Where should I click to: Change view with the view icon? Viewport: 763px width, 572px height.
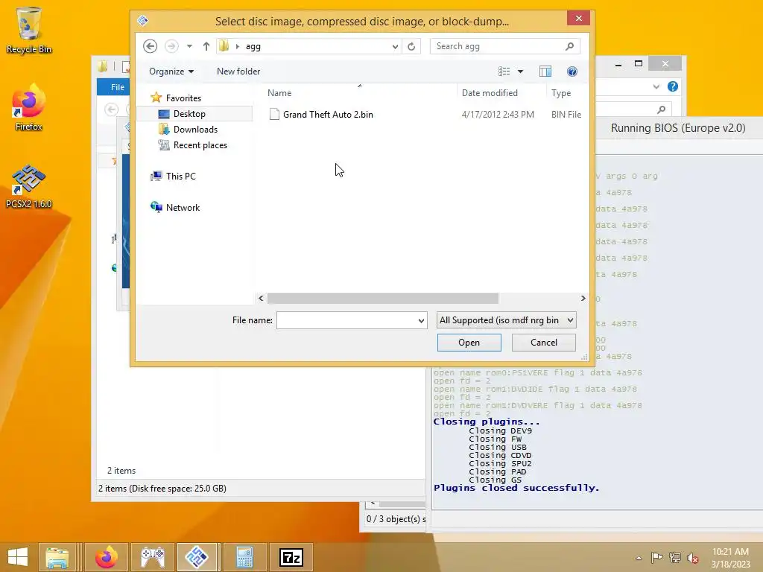click(504, 71)
